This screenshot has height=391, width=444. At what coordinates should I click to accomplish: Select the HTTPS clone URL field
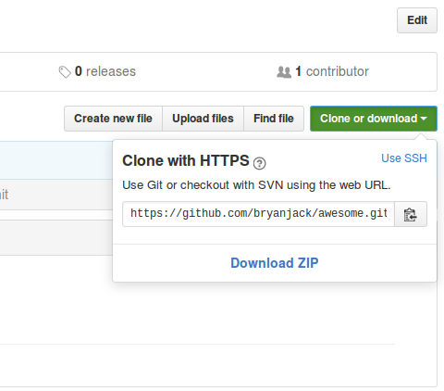point(258,214)
